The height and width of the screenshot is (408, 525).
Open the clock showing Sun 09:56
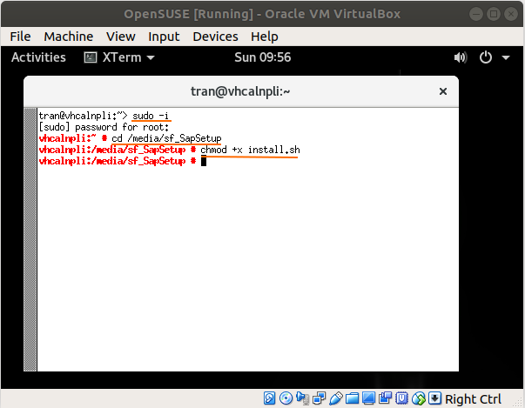[x=263, y=57]
